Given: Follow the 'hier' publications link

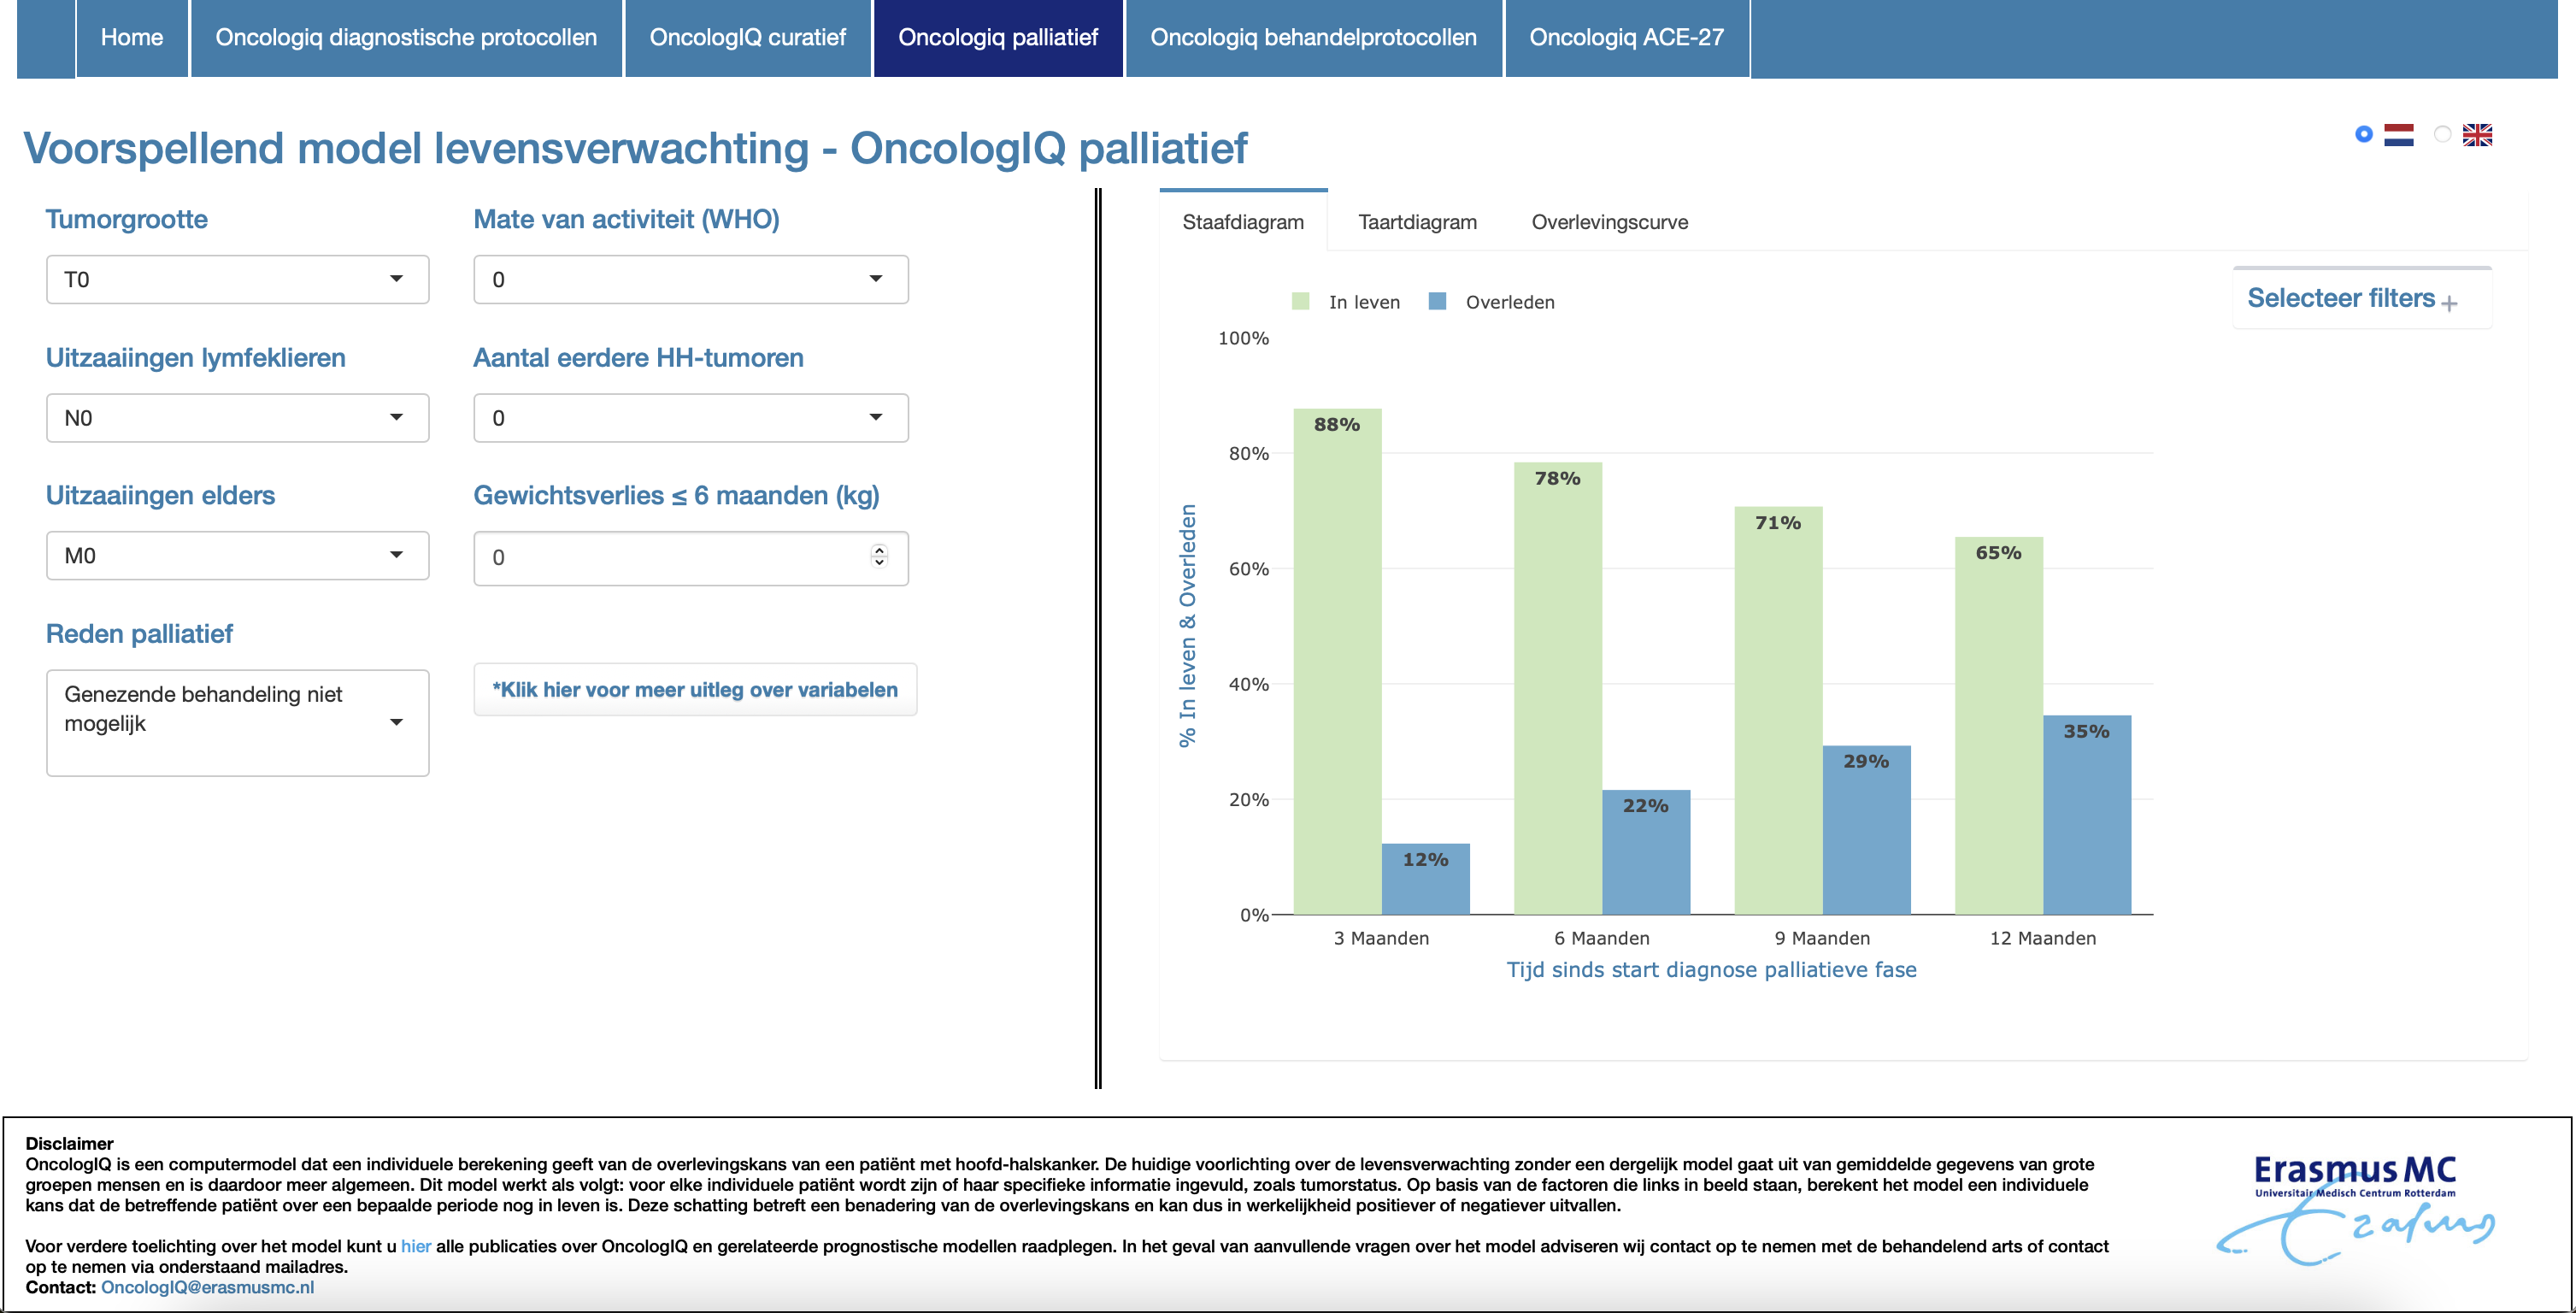Looking at the screenshot, I should pos(416,1246).
